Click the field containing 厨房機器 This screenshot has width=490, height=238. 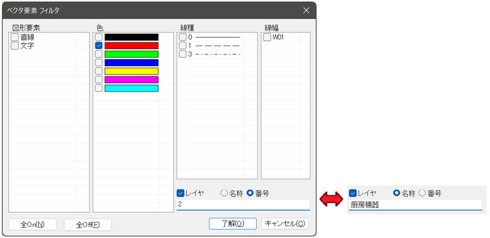click(x=415, y=205)
